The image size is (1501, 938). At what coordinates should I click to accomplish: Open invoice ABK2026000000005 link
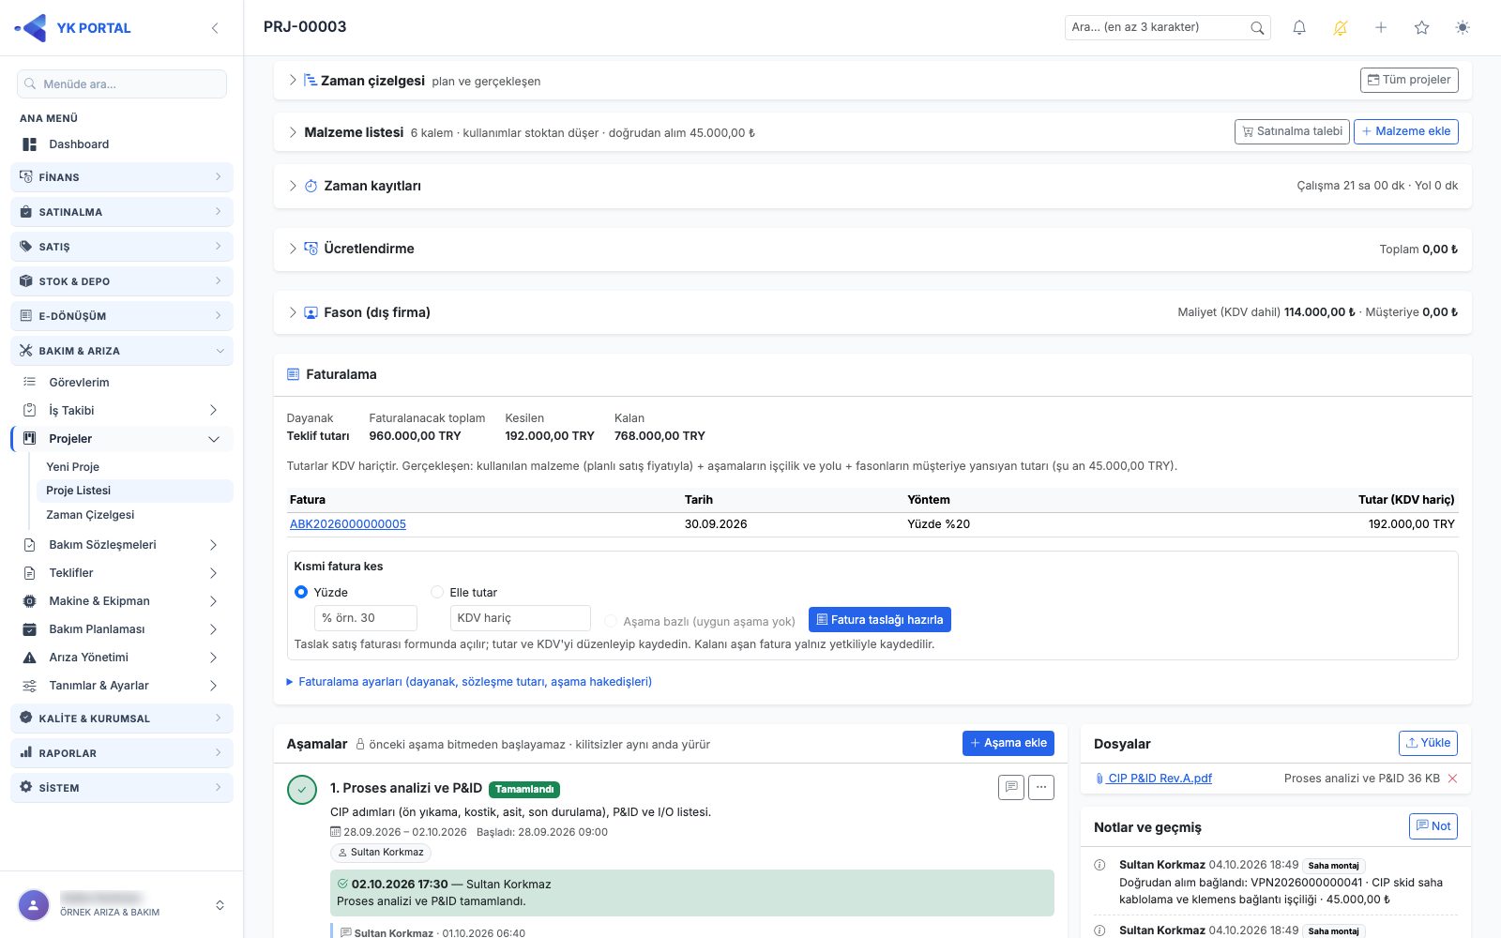[x=348, y=524]
